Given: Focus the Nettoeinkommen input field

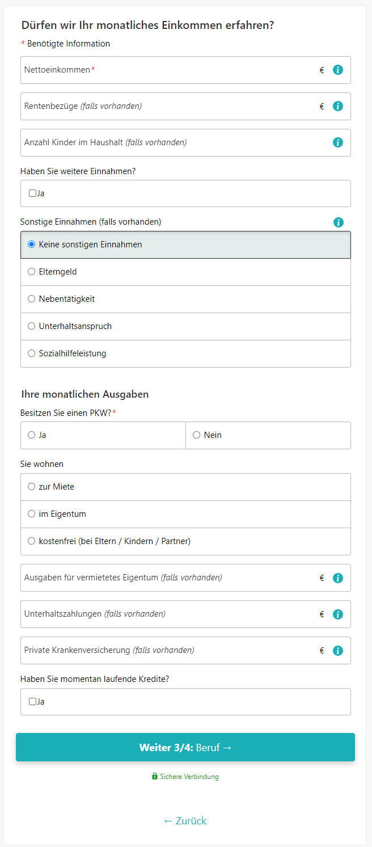Looking at the screenshot, I should click(x=170, y=70).
